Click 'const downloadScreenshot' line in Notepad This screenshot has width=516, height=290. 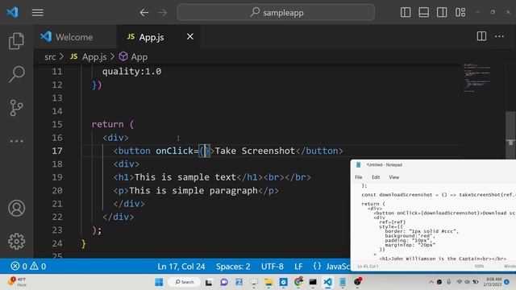439,195
